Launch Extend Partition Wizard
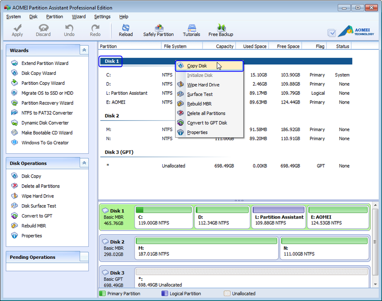 [x=40, y=63]
